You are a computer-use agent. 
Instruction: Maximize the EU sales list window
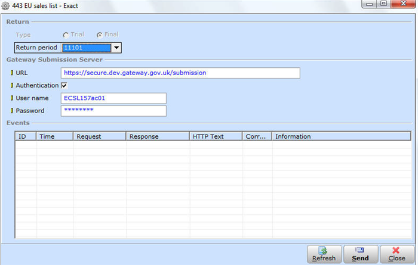tap(383, 4)
